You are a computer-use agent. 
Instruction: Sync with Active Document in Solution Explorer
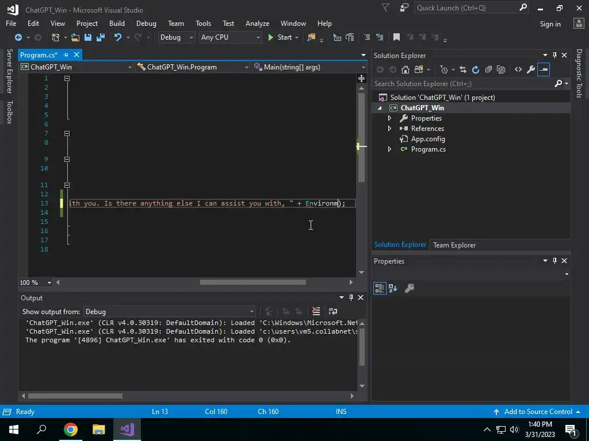click(x=463, y=69)
